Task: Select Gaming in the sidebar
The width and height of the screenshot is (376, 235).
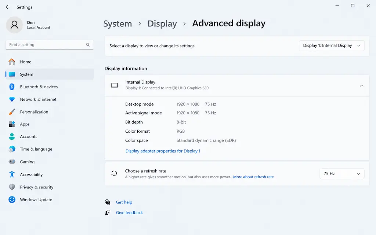Action: (x=50, y=162)
